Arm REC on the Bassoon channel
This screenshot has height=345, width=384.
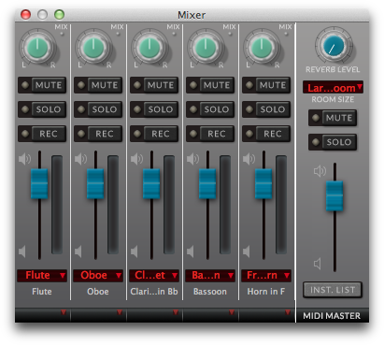click(210, 134)
